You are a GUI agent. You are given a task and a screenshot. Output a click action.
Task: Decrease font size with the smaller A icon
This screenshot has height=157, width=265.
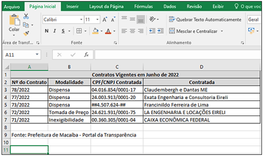click(x=113, y=20)
